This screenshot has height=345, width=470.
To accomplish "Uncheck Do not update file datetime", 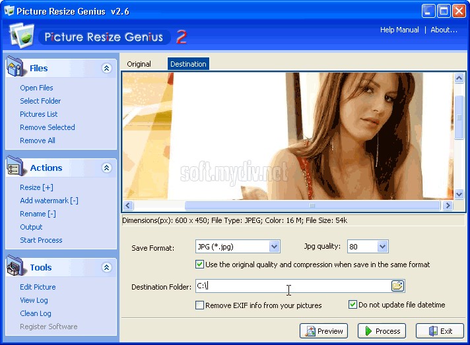I will 352,305.
